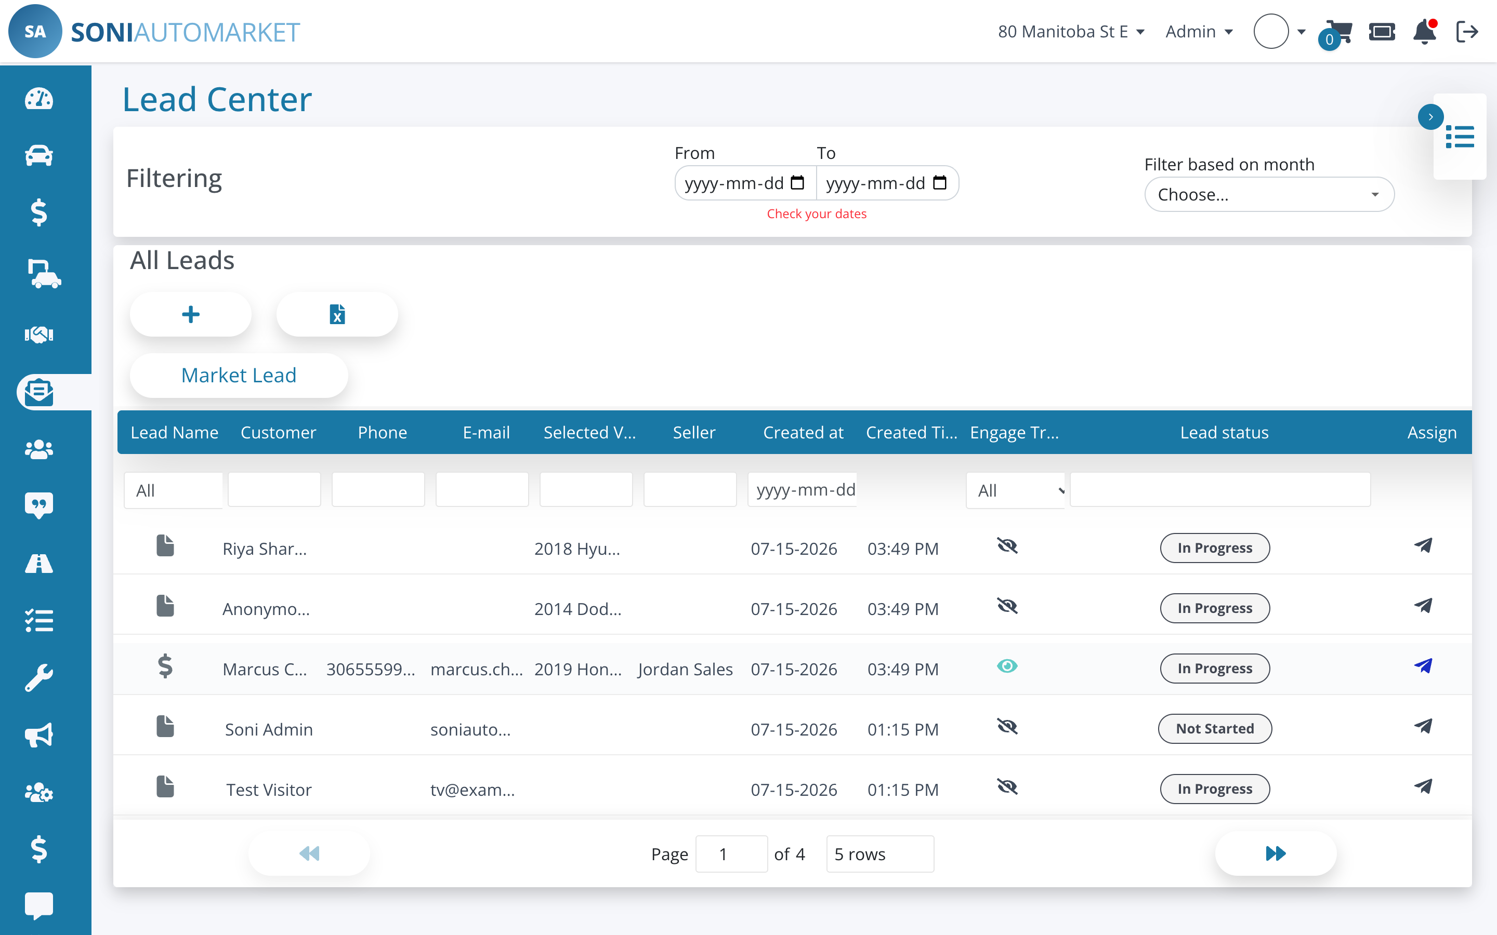Sort by Lead Name column header

point(174,433)
